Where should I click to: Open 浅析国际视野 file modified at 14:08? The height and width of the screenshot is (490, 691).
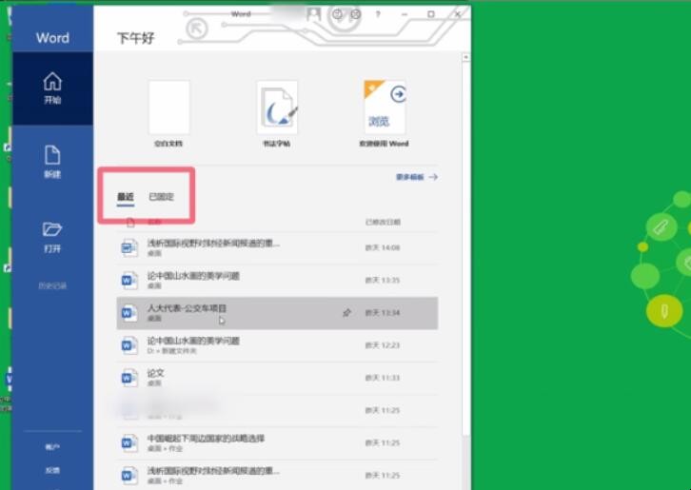coord(277,247)
